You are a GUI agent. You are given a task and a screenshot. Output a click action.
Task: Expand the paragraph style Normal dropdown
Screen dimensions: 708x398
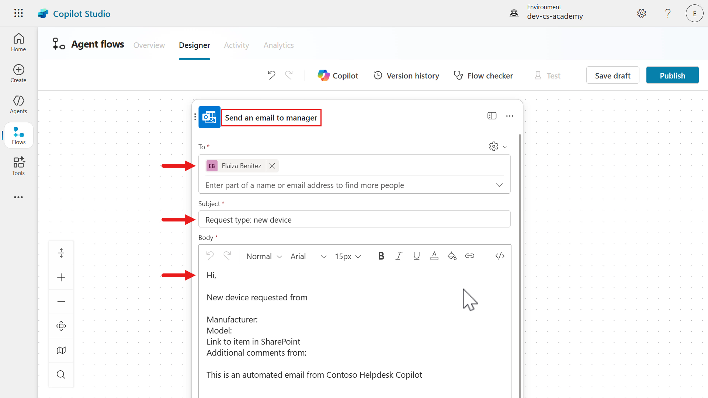pos(264,256)
